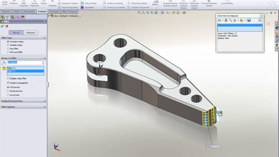This screenshot has width=279, height=157.
Task: Click the Manual fillet mode button
Action: [x=16, y=33]
